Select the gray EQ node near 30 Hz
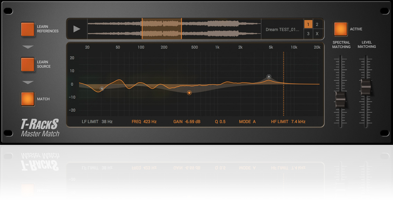This screenshot has height=201, width=393. point(102,88)
